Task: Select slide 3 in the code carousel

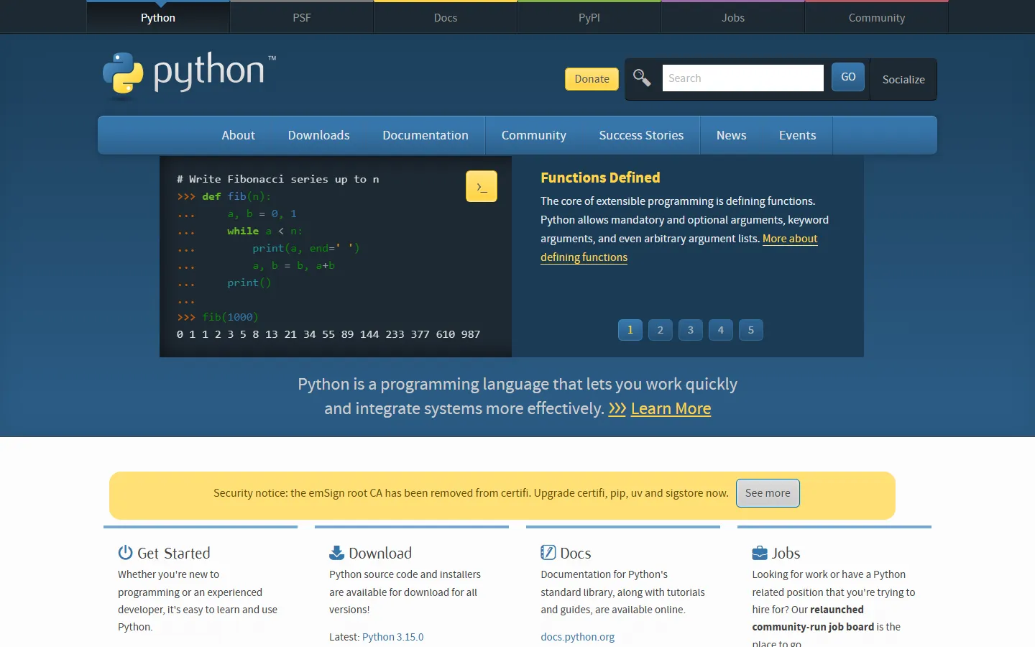Action: (x=691, y=330)
